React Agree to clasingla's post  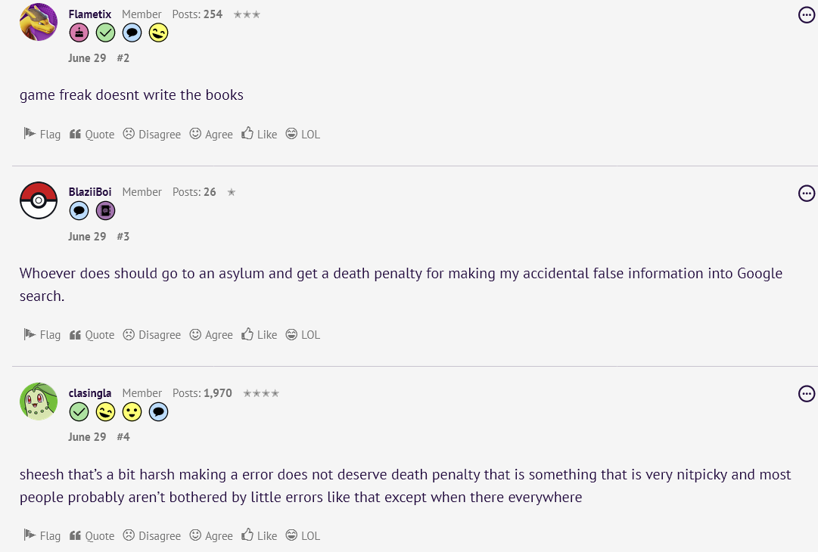[x=211, y=535]
